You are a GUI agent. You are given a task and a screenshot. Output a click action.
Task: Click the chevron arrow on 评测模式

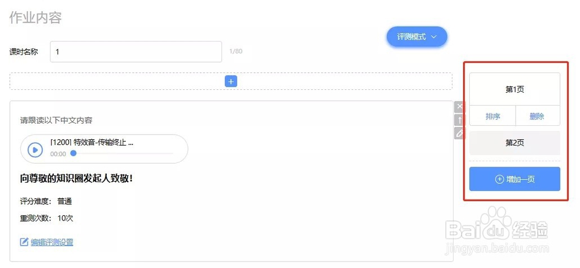433,37
